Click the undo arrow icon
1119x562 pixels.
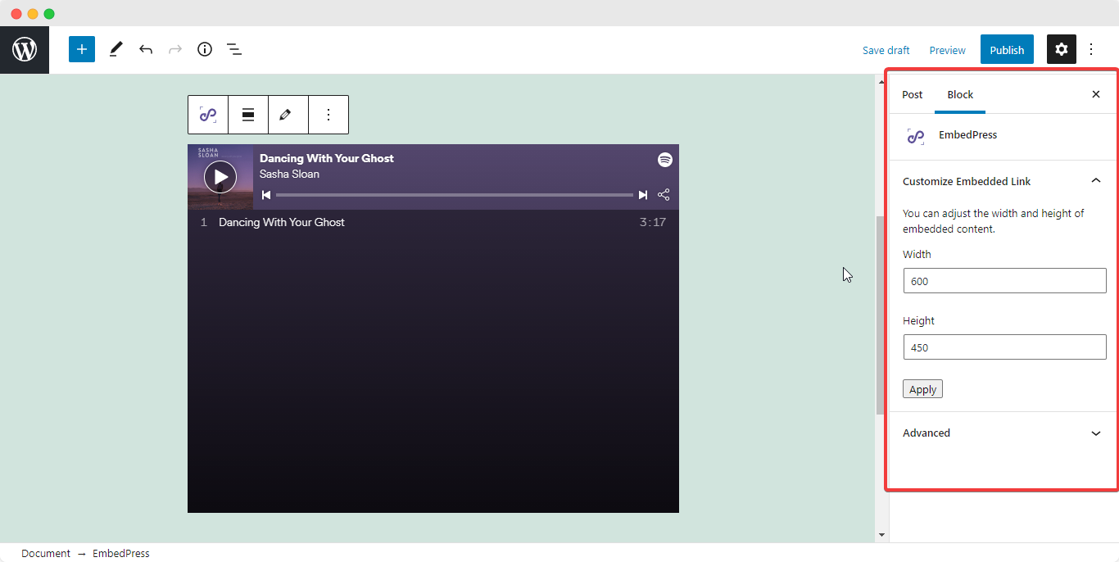point(146,49)
